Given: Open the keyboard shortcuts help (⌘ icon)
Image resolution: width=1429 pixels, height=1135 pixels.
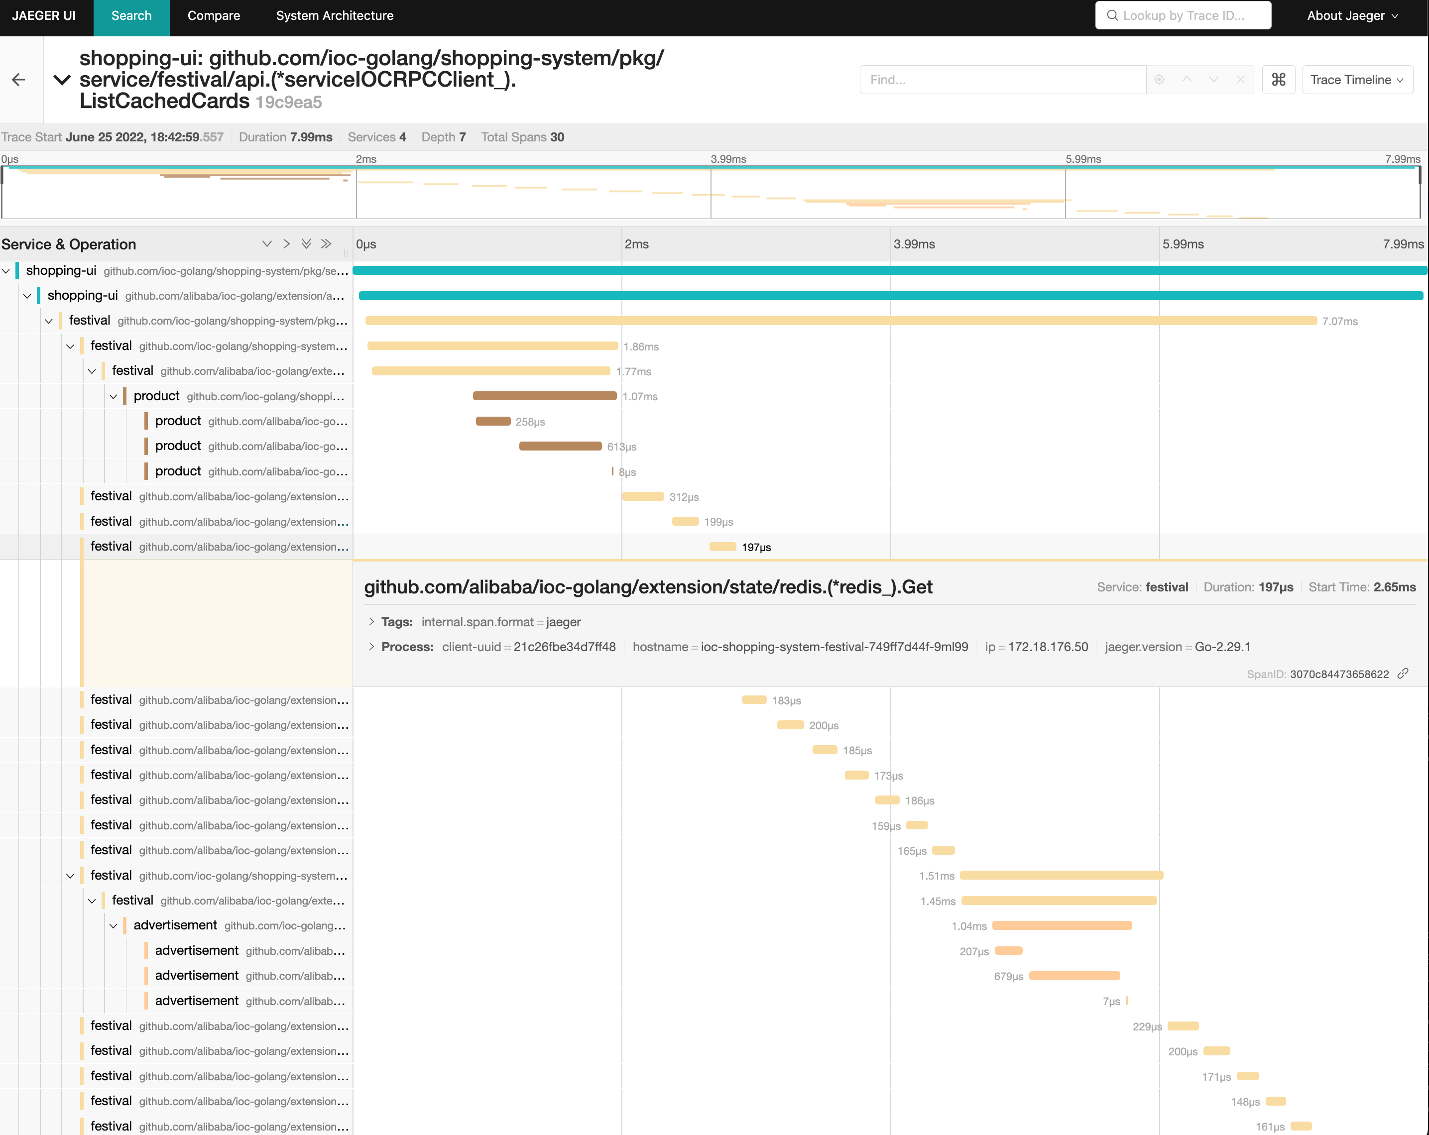Looking at the screenshot, I should click(1279, 80).
